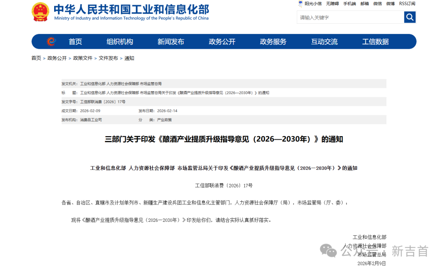
Task: Click the national emblem logo
Action: point(40,12)
